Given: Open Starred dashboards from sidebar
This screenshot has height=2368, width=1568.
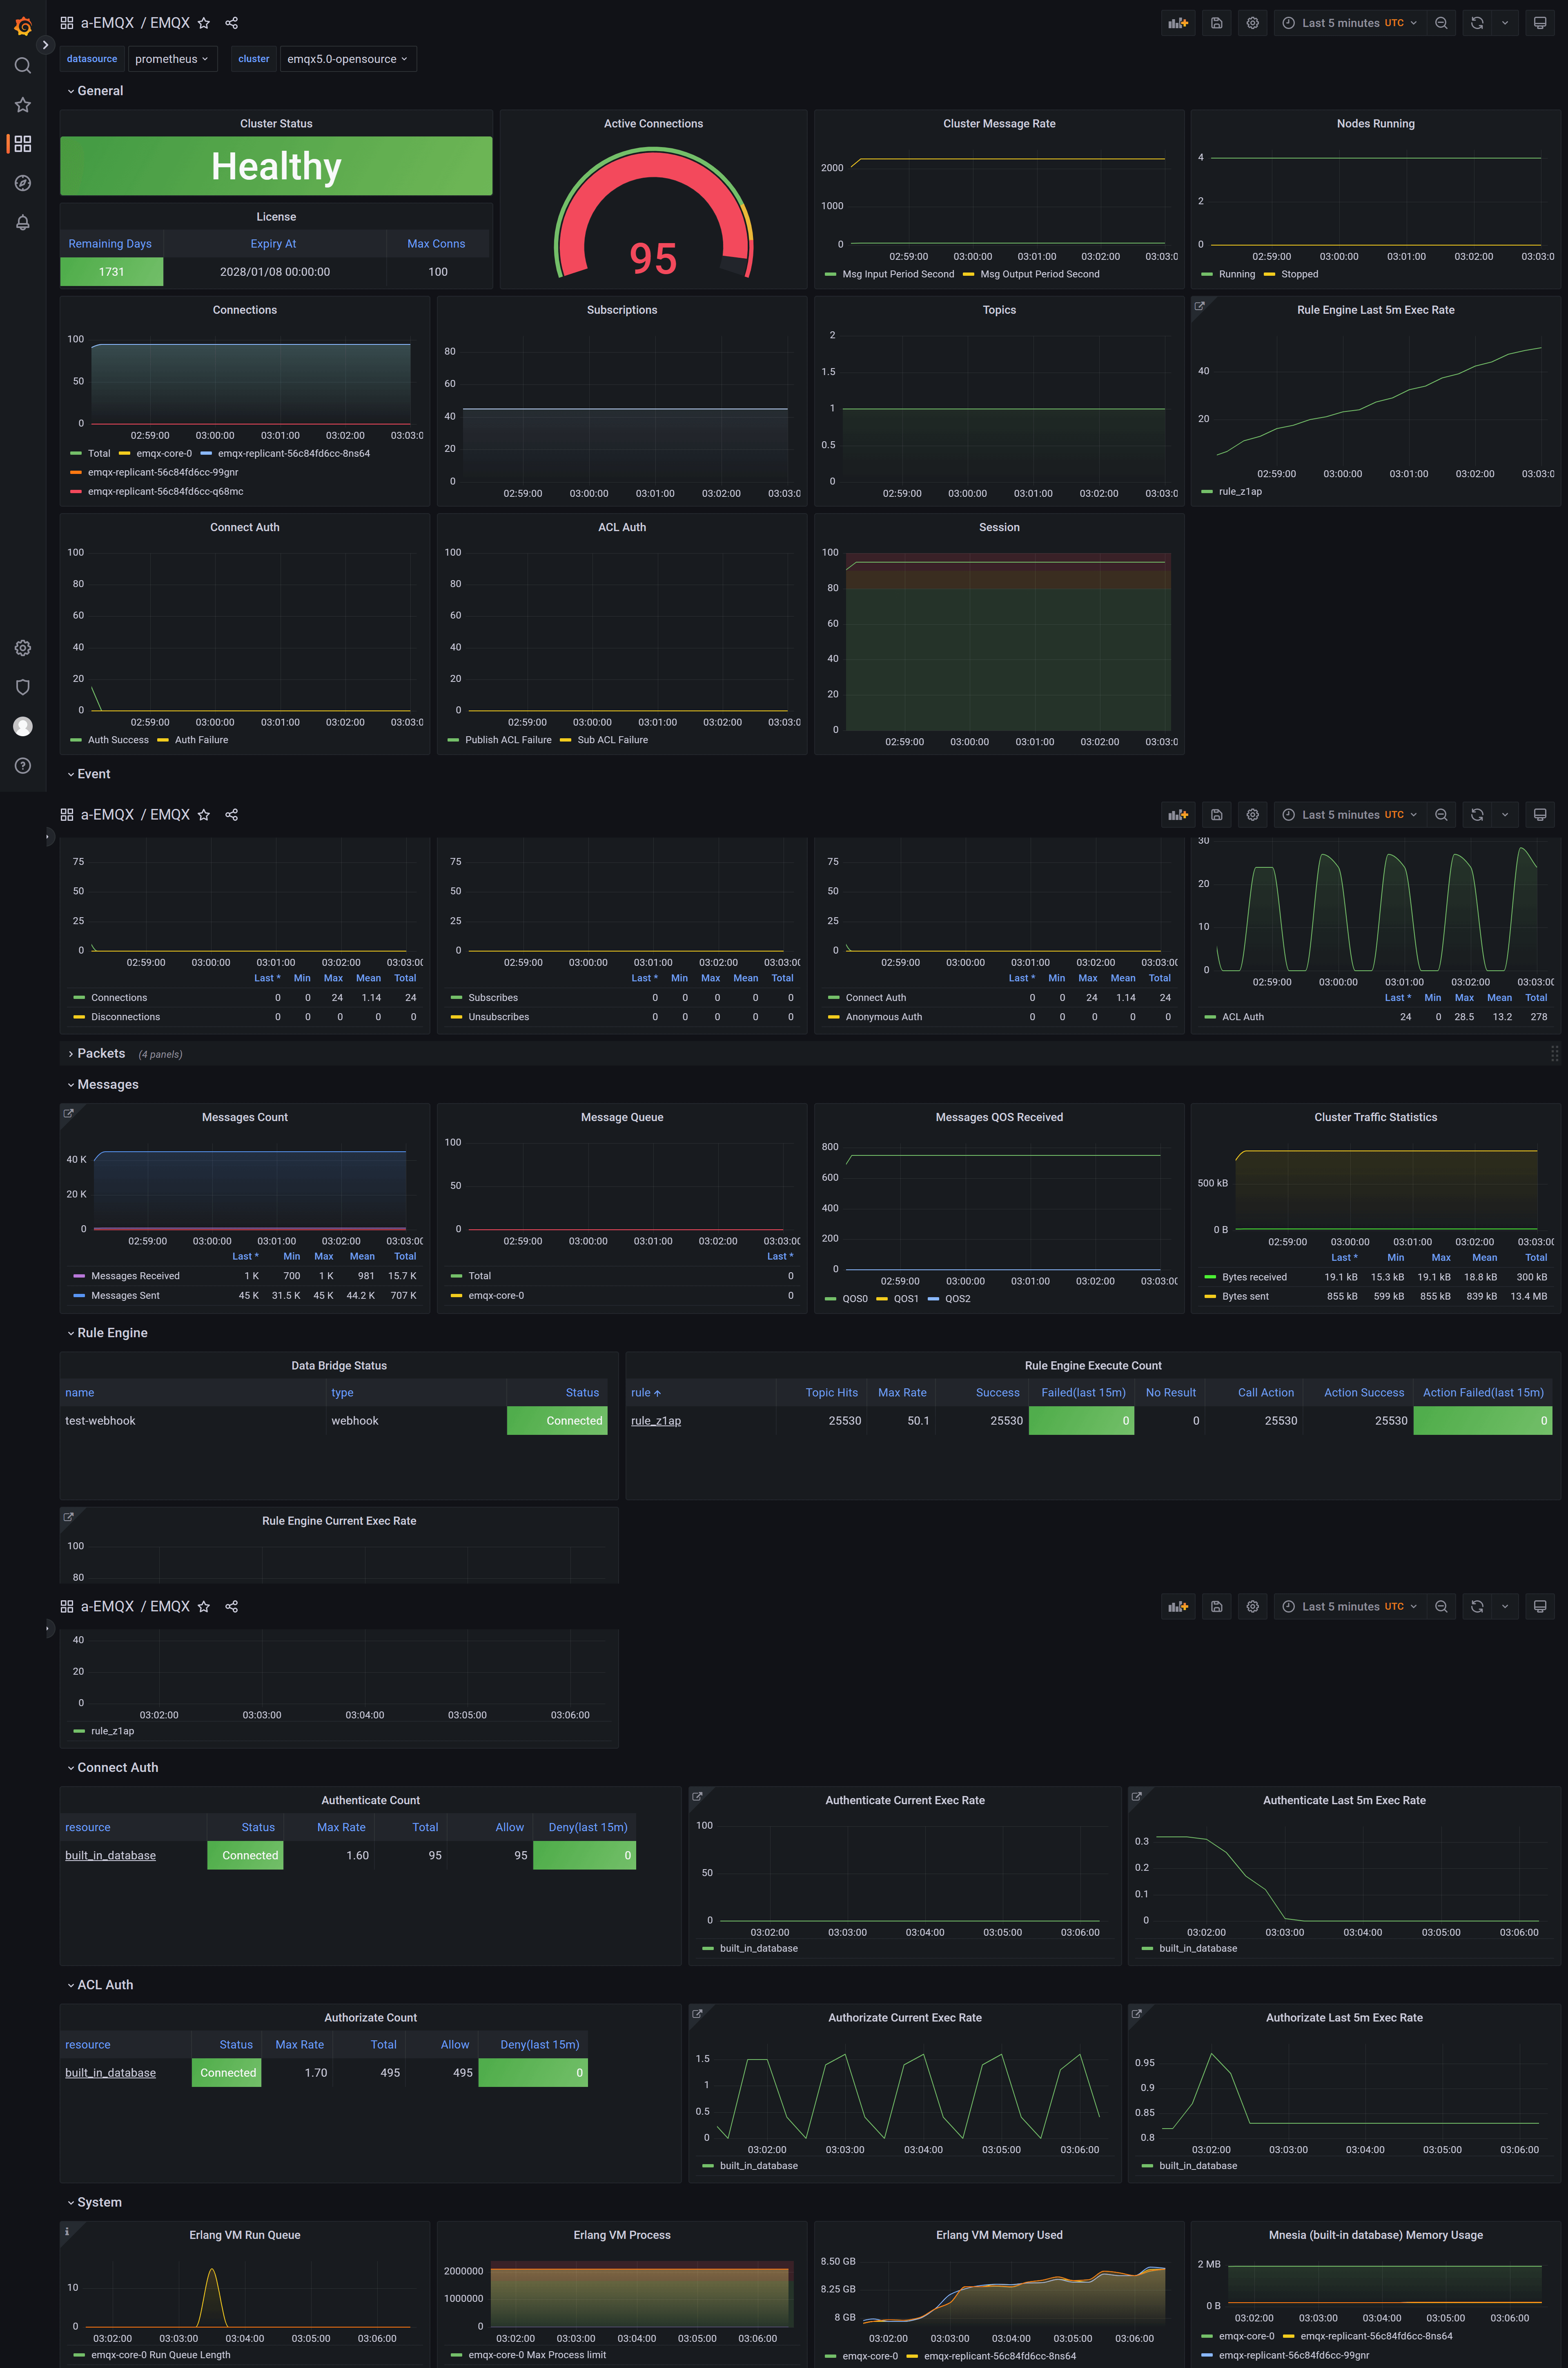Looking at the screenshot, I should point(22,105).
